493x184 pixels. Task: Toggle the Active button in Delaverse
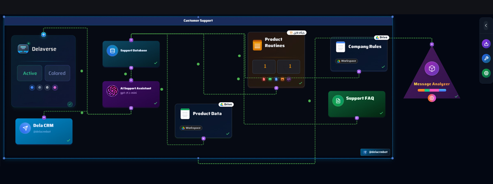(x=30, y=73)
